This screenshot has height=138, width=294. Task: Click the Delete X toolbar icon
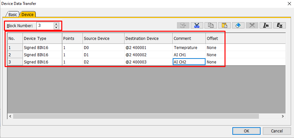point(252,26)
